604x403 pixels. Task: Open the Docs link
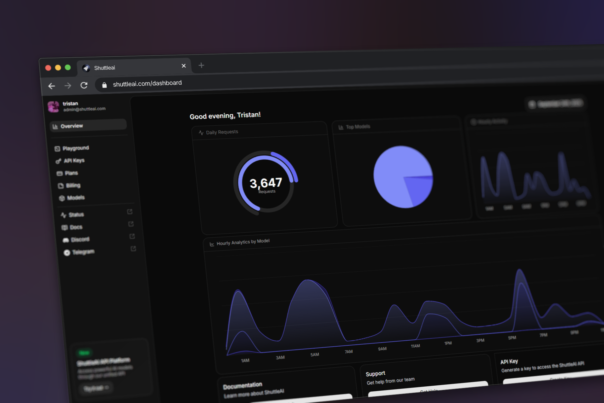pyautogui.click(x=76, y=227)
